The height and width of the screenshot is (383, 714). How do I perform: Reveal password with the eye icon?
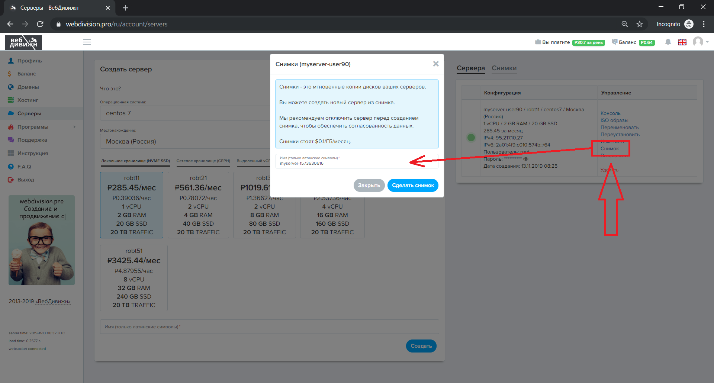coord(526,159)
